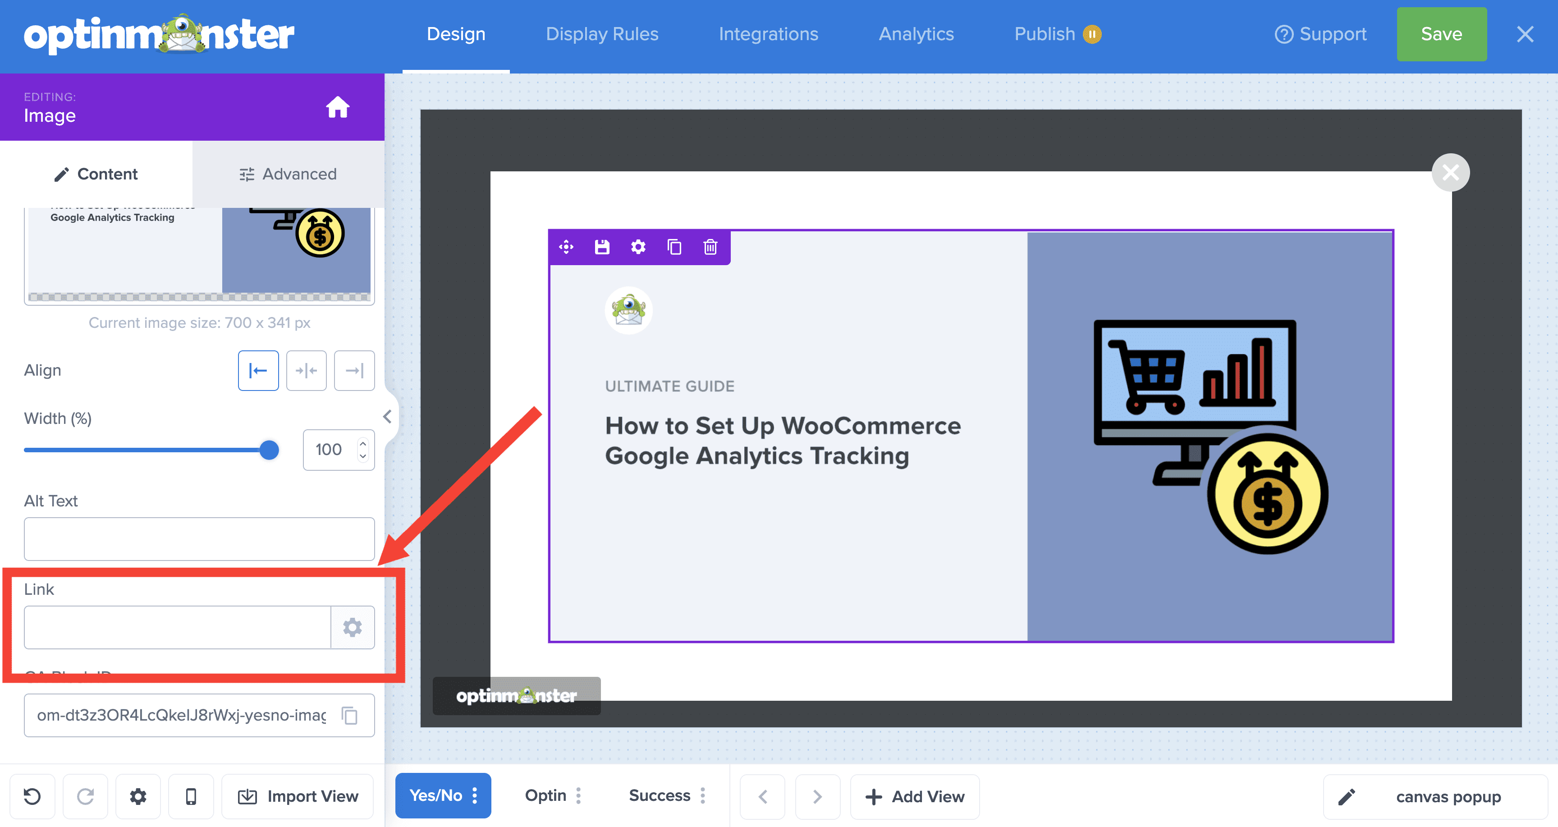The width and height of the screenshot is (1558, 827).
Task: Switch to the Content tab
Action: pyautogui.click(x=96, y=174)
